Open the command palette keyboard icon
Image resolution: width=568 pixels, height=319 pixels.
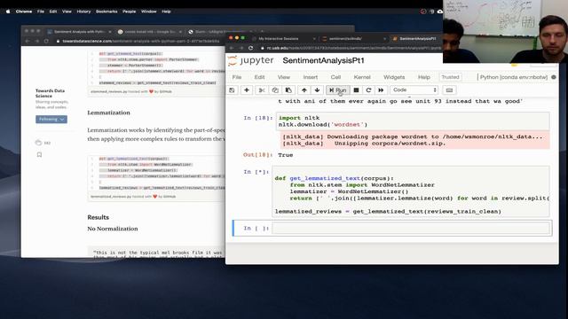point(449,90)
